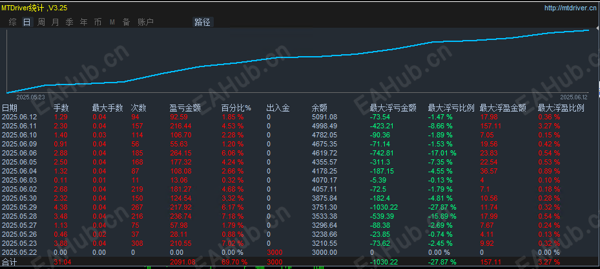The width and height of the screenshot is (600, 269).
Task: Click max floating profit 36.57
Action: coord(489,171)
